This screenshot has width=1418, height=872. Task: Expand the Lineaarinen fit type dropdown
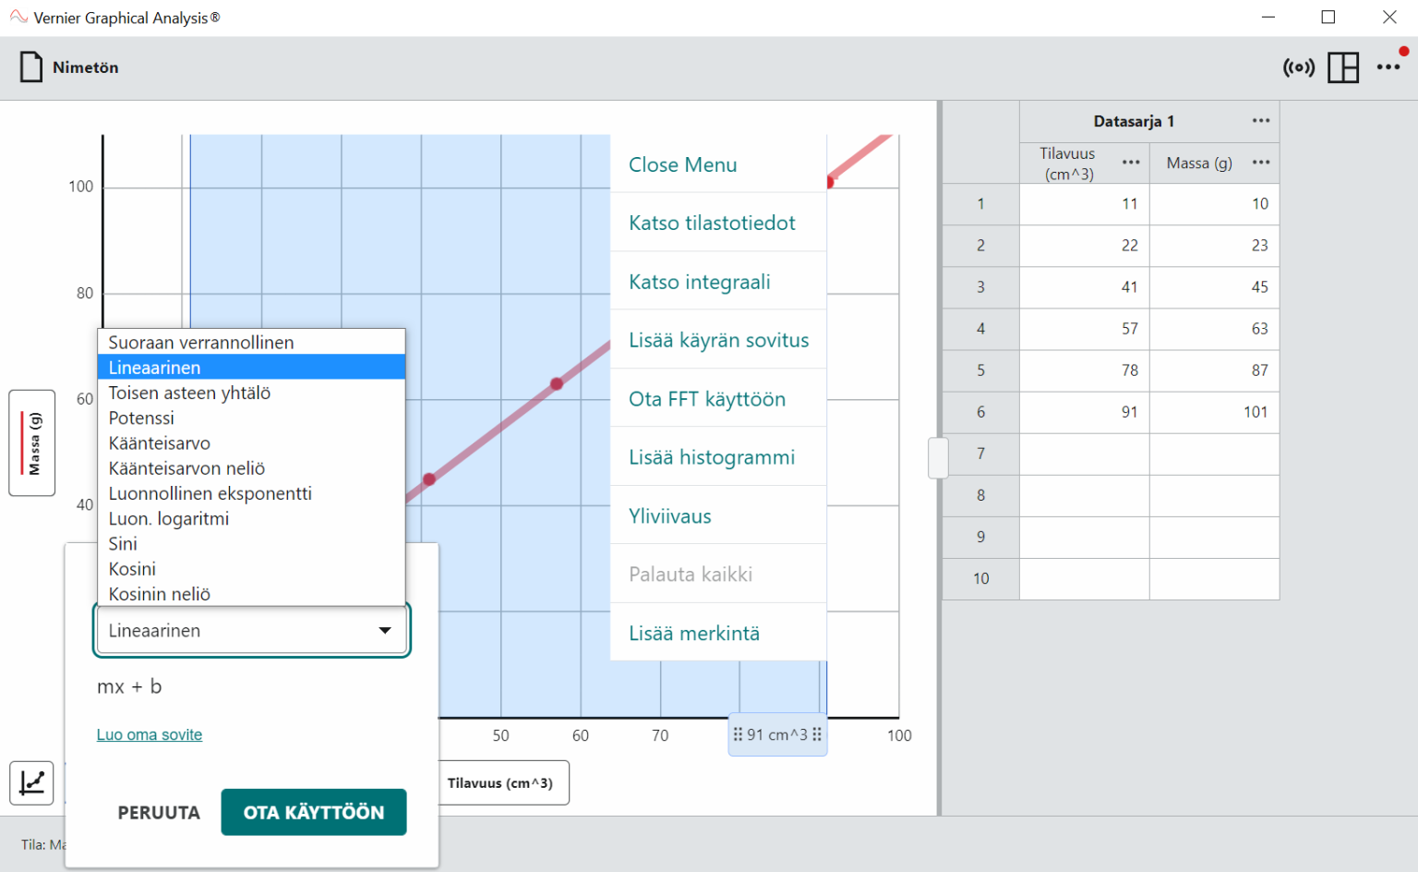click(252, 631)
